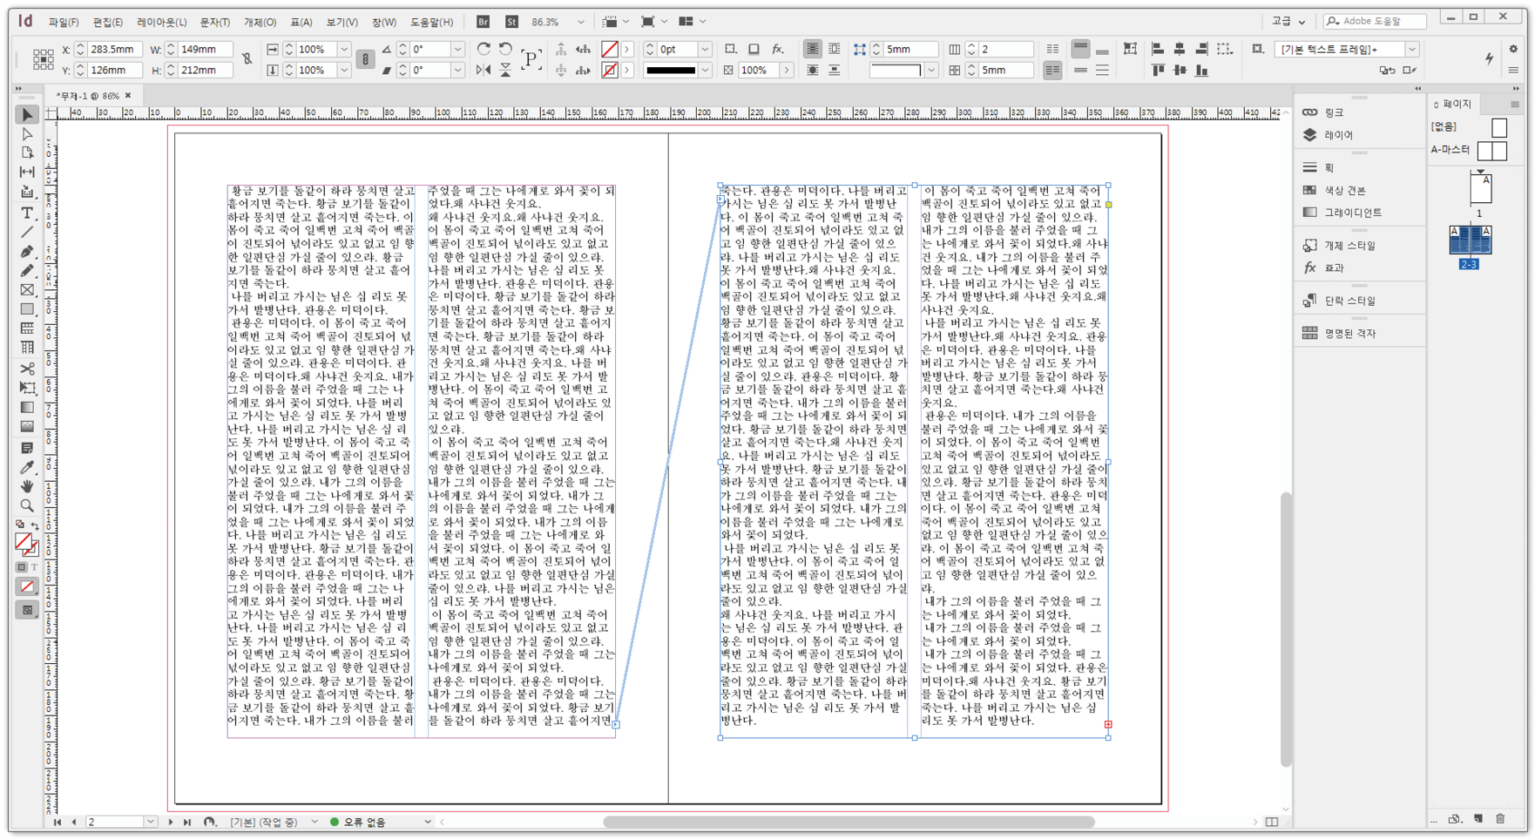Open the shear angle dropdown
Screen dimensions: 1535x840
pyautogui.click(x=457, y=70)
